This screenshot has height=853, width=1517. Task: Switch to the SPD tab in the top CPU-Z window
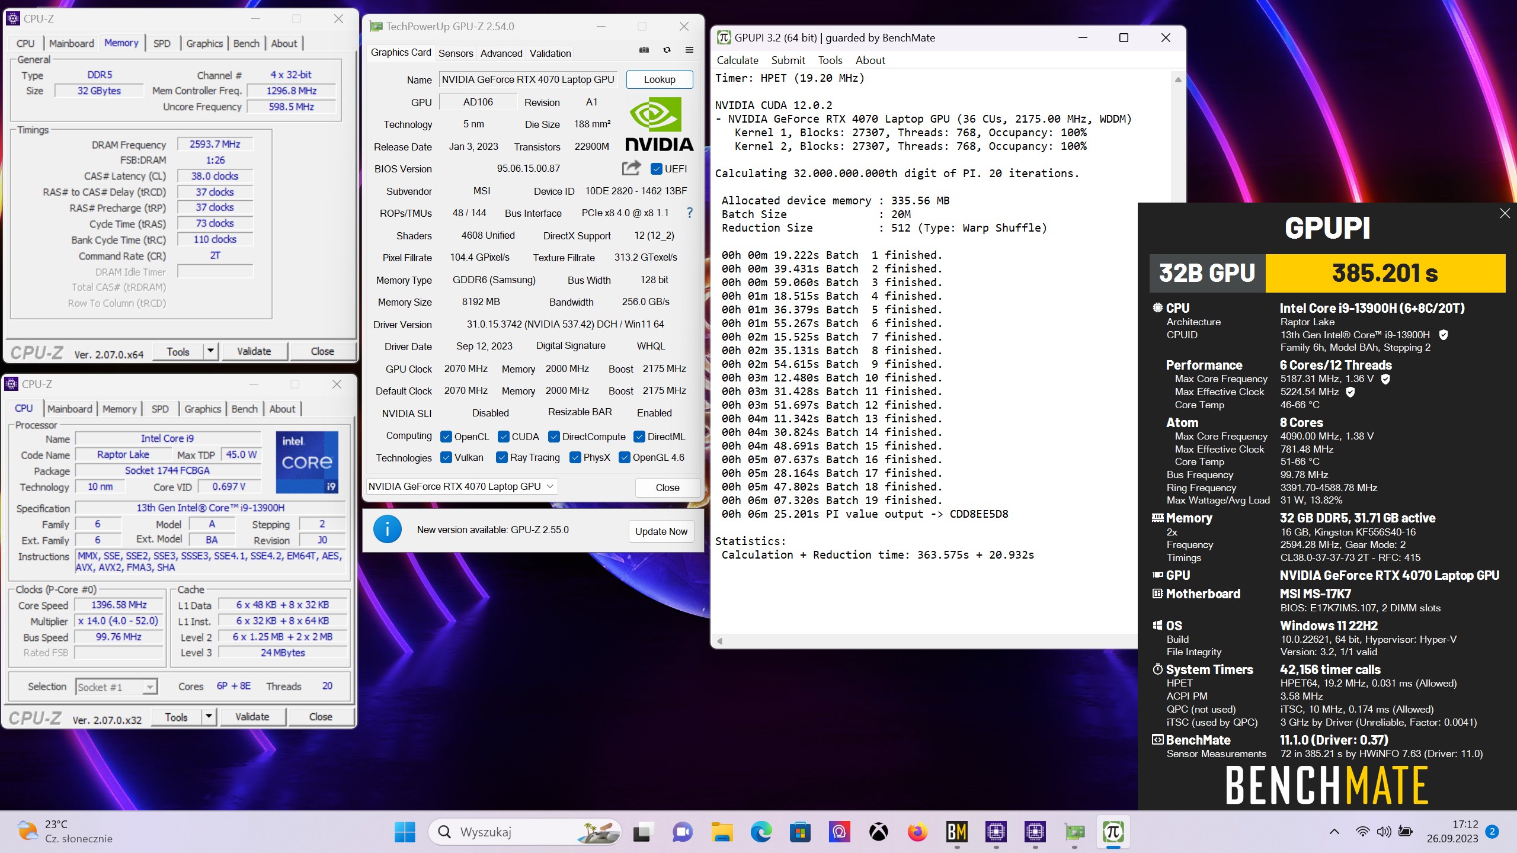[162, 43]
